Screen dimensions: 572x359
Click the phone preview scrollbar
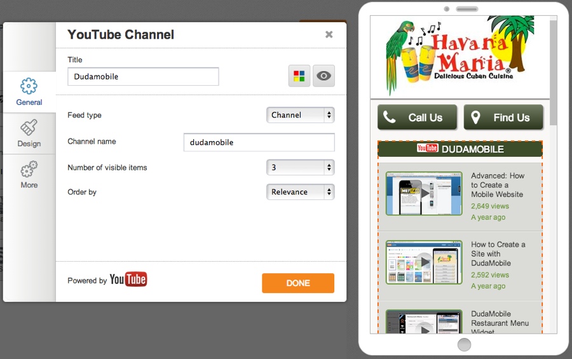tap(554, 73)
